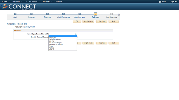The image size is (179, 100).
Task: Choose Former Employee from the list
Action: pos(63,39)
